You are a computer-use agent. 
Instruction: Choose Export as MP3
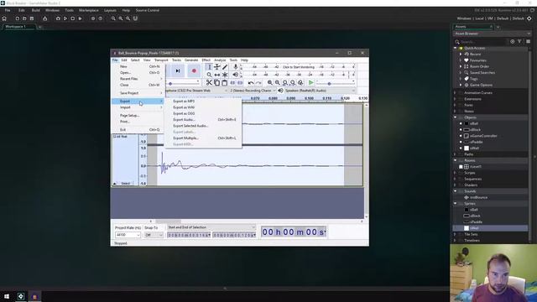[x=184, y=102]
